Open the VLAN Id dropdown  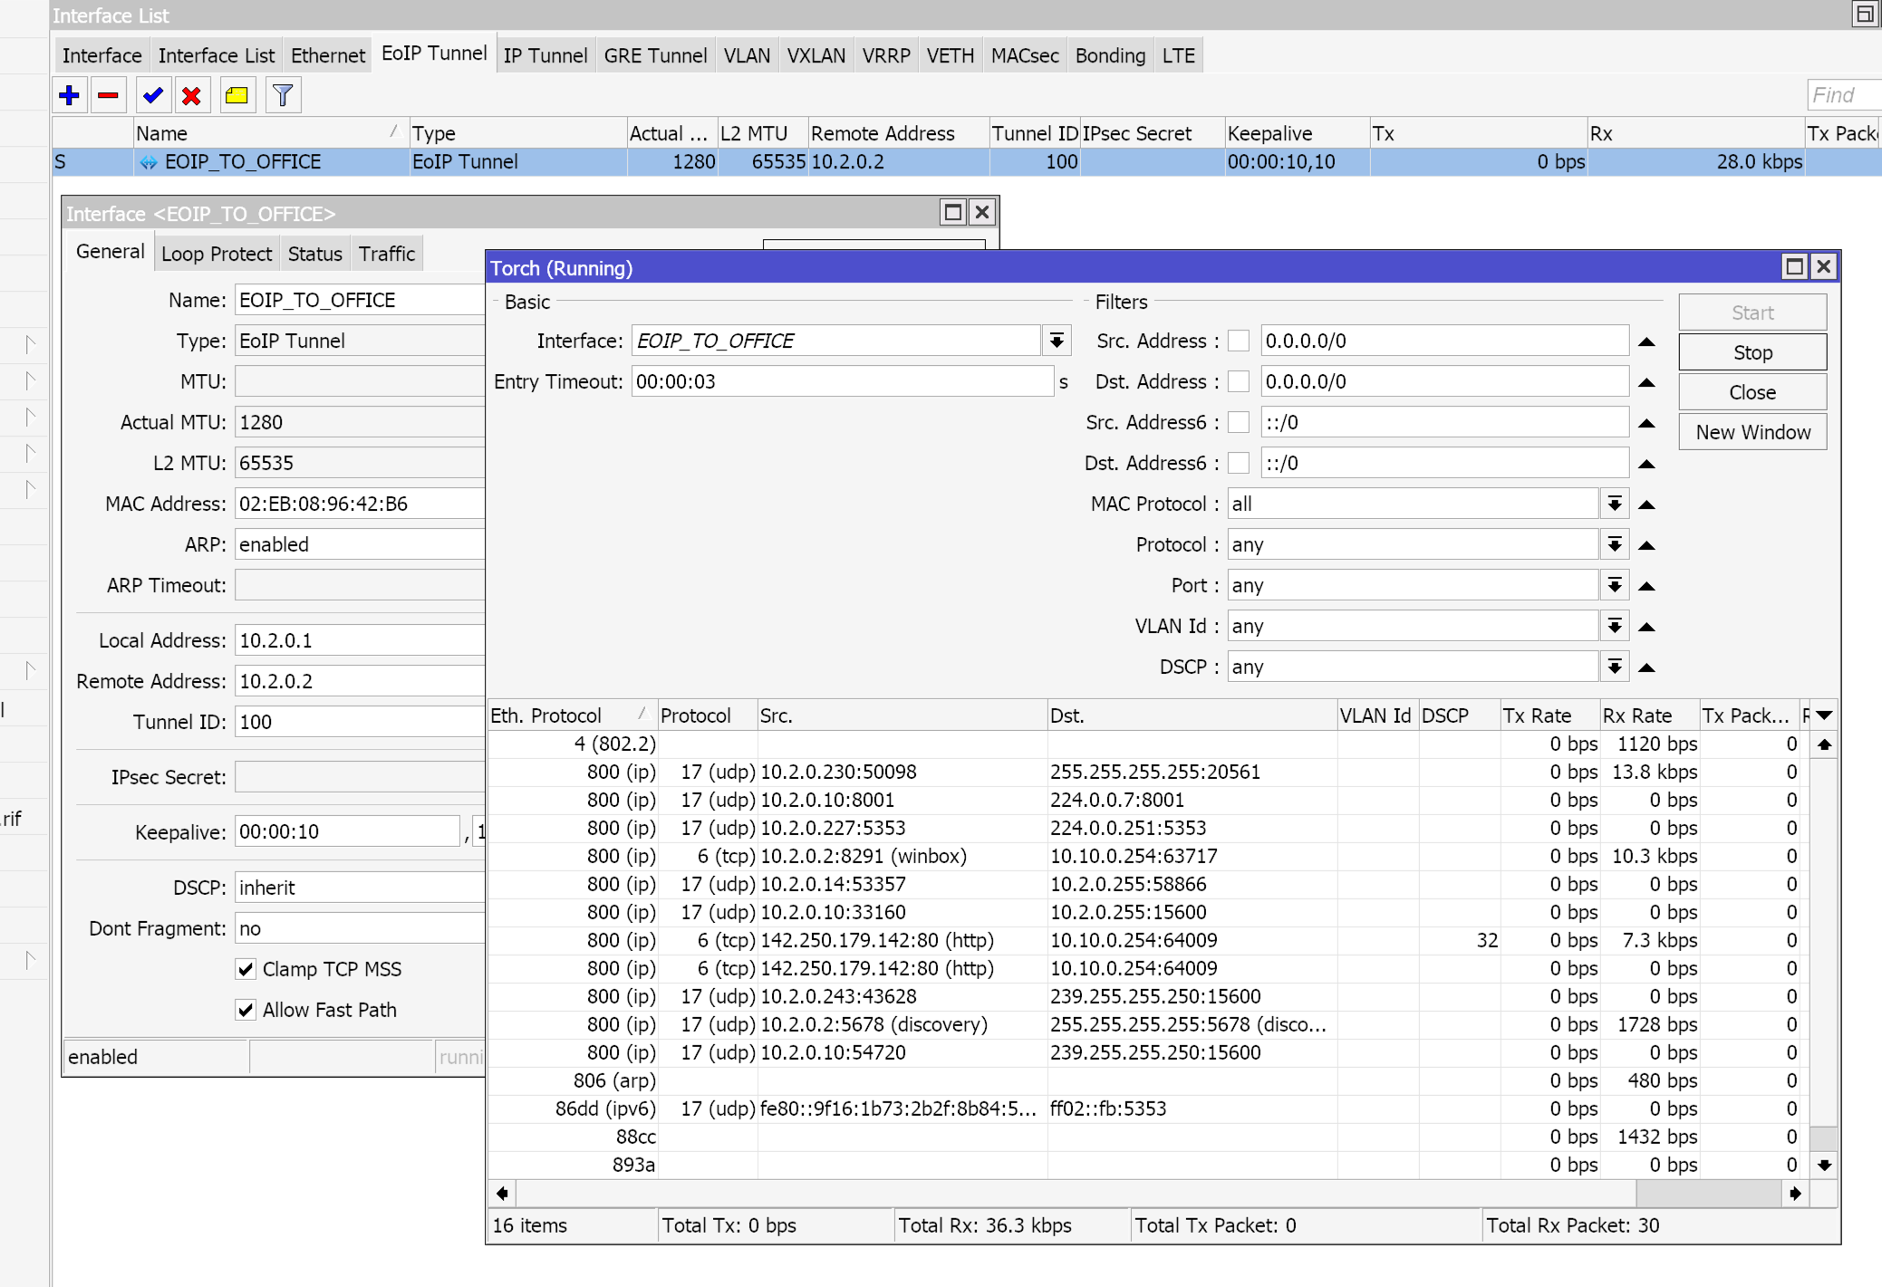pos(1614,625)
